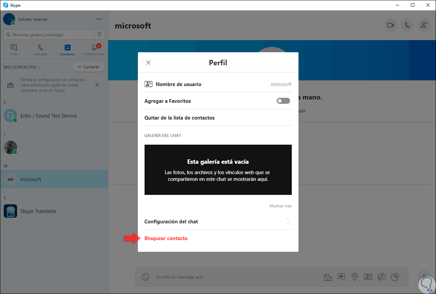Screen dimensions: 436x294
Task: Click the share contact card icon
Action: coord(368,277)
